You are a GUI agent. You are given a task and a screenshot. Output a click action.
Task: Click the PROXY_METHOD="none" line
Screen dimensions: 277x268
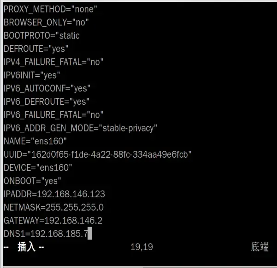pos(50,9)
